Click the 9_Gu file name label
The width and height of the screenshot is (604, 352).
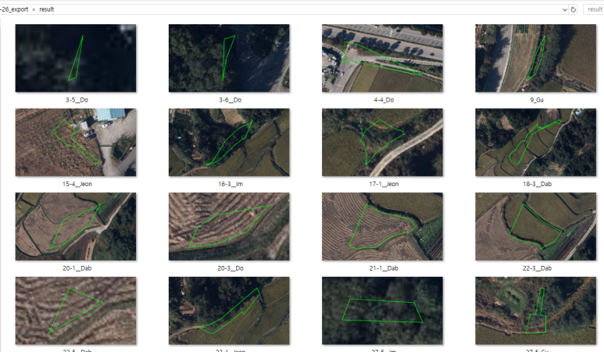click(x=537, y=100)
